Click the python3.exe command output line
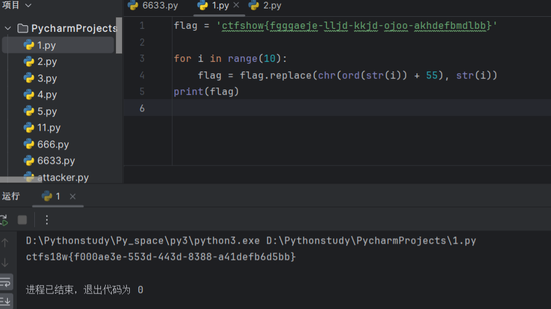Viewport: 551px width, 309px height. tap(251, 241)
